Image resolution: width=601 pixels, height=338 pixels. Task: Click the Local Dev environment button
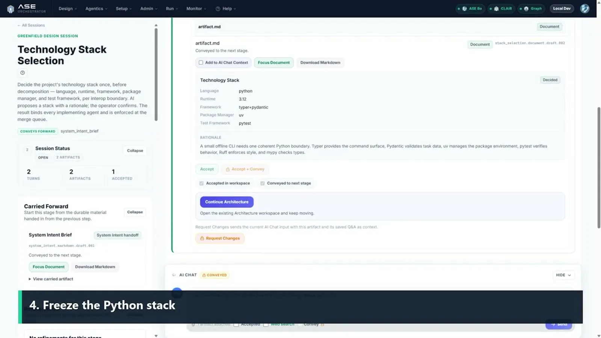point(562,9)
